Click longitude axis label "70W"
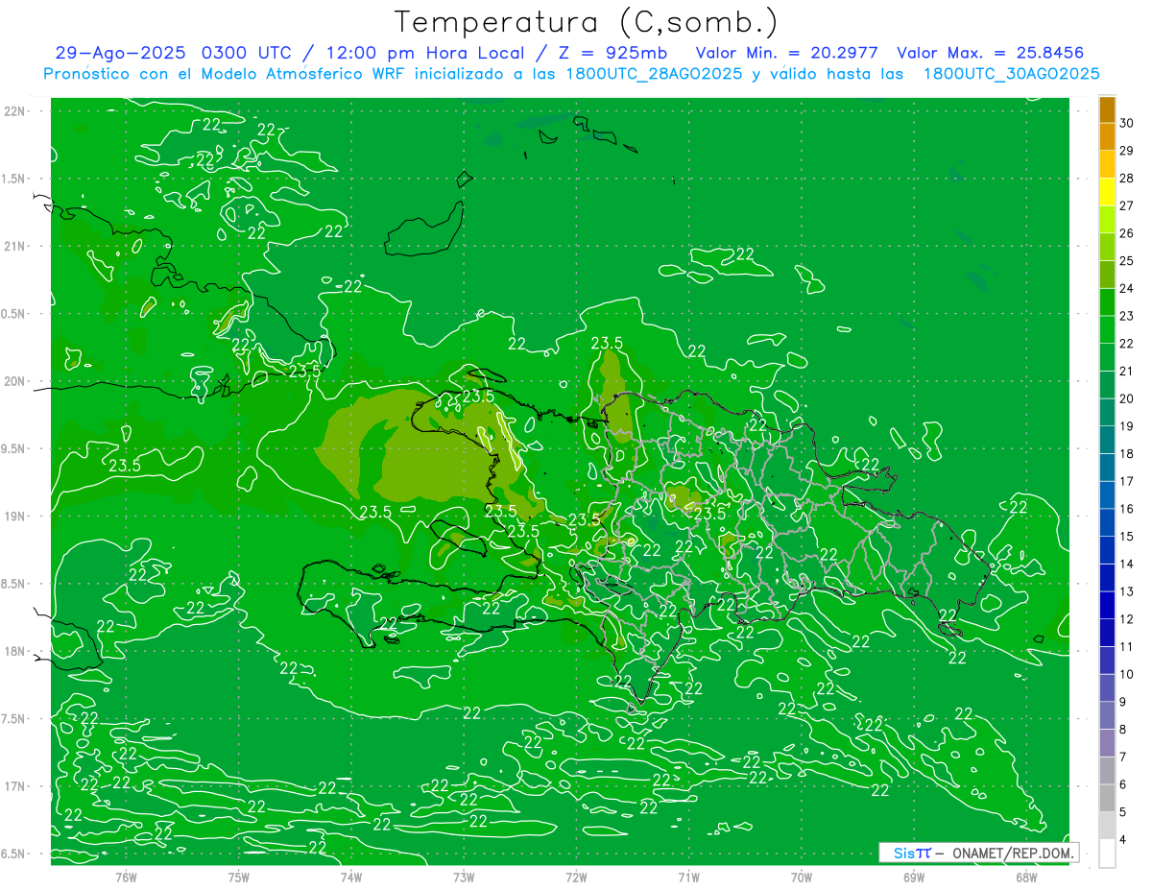 point(802,876)
